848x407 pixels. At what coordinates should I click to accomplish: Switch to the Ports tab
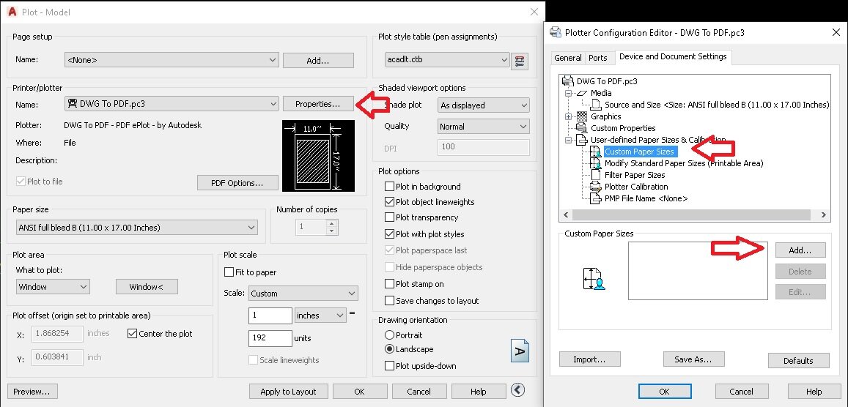click(598, 58)
